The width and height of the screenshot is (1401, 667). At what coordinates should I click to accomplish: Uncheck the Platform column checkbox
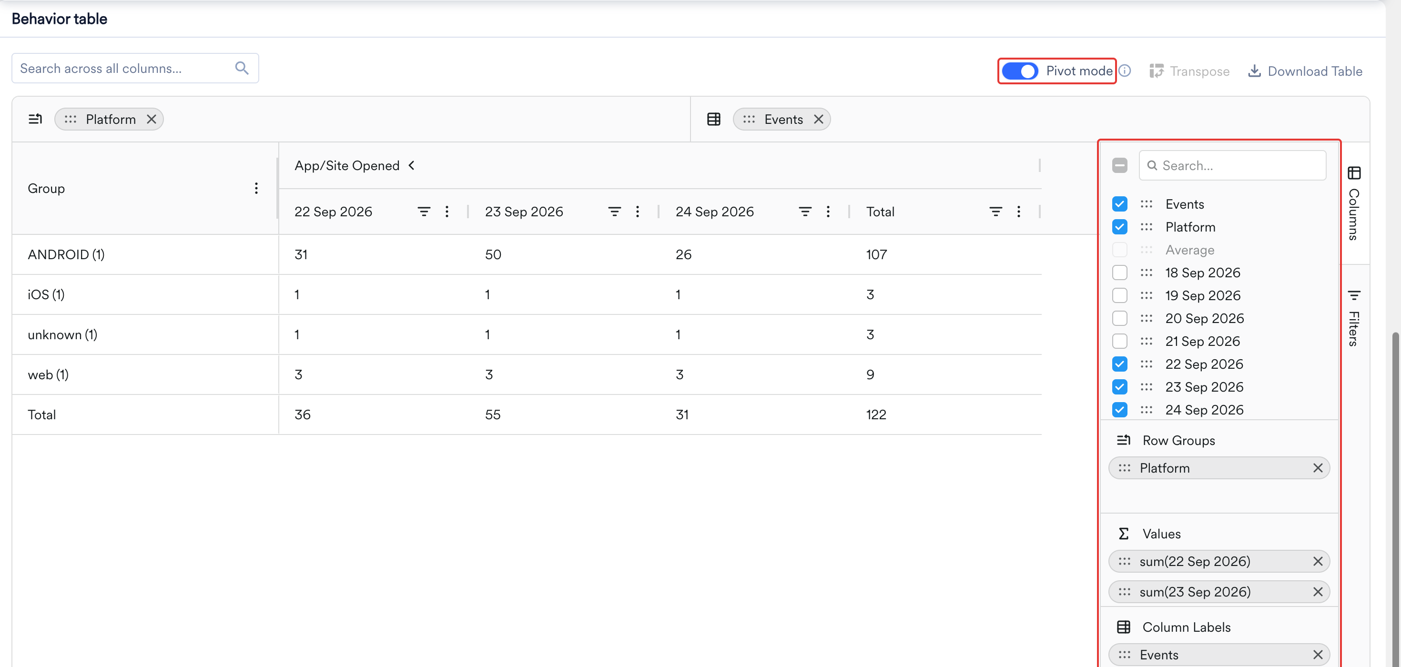click(1120, 227)
